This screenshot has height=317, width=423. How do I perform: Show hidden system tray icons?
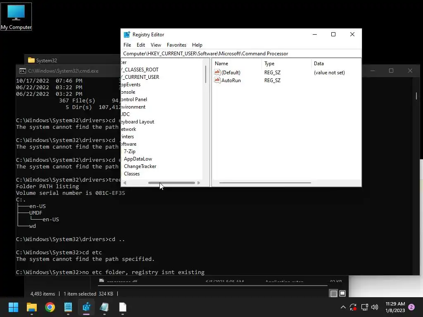tap(343, 307)
